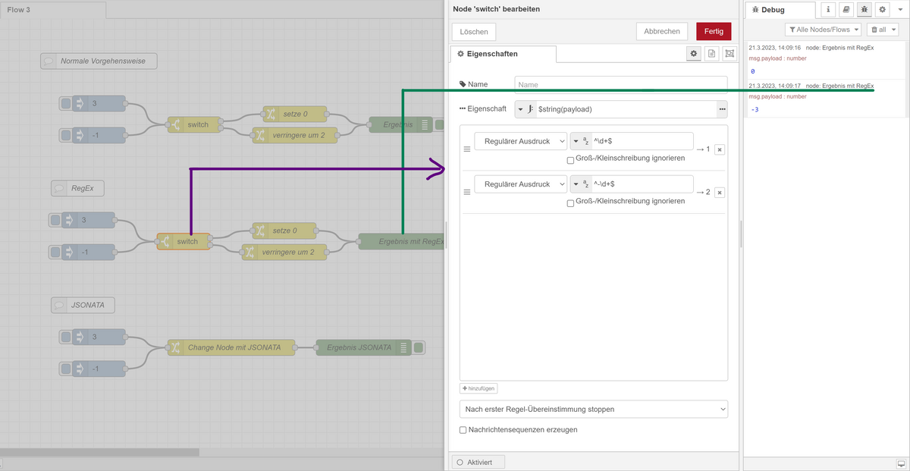Viewport: 910px width, 471px height.
Task: Remove the second regex rule with x
Action: (719, 193)
